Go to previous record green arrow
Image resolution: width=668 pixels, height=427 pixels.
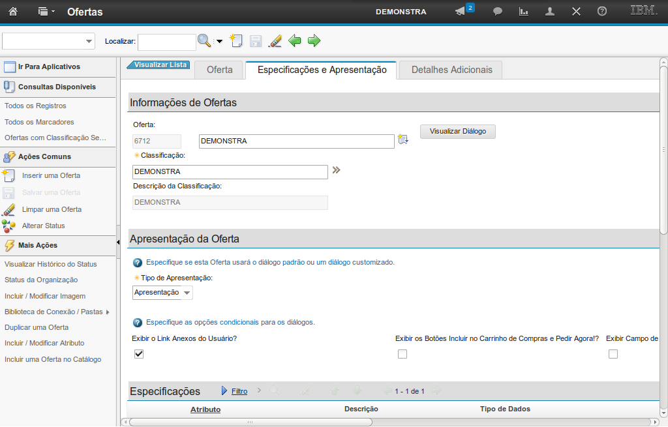click(x=295, y=41)
